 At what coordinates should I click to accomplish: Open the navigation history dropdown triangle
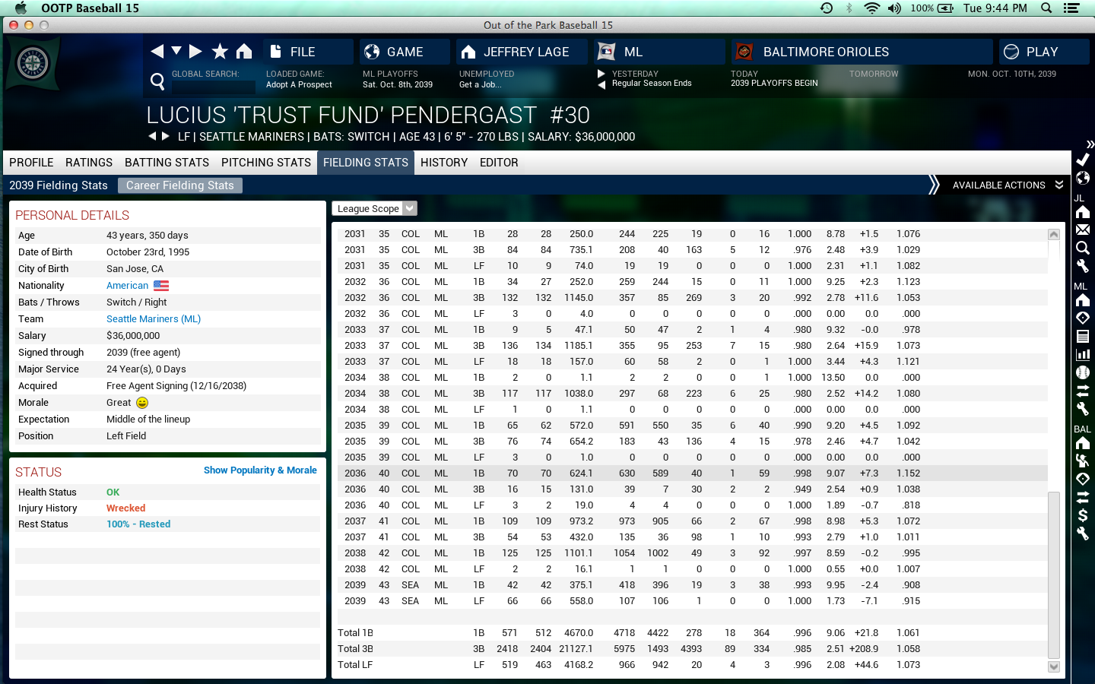tap(176, 50)
